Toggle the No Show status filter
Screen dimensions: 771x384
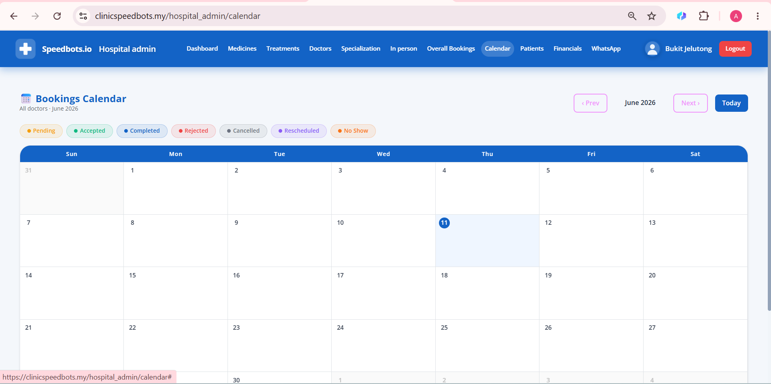point(353,131)
